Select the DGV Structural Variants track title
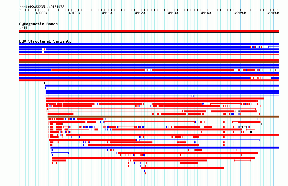The image size is (288, 186). [45, 41]
